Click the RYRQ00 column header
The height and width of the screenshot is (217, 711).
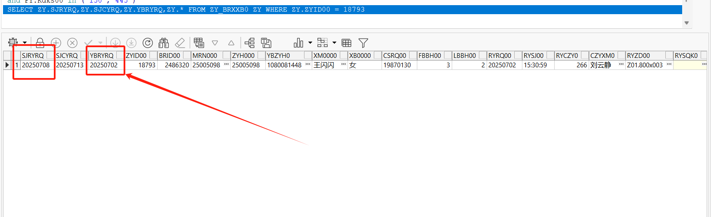[x=504, y=56]
